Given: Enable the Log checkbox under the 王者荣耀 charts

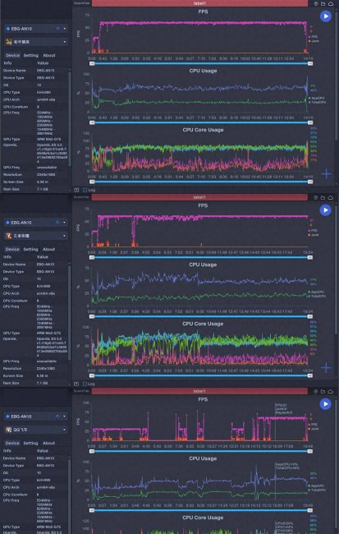Looking at the screenshot, I should pos(85,384).
